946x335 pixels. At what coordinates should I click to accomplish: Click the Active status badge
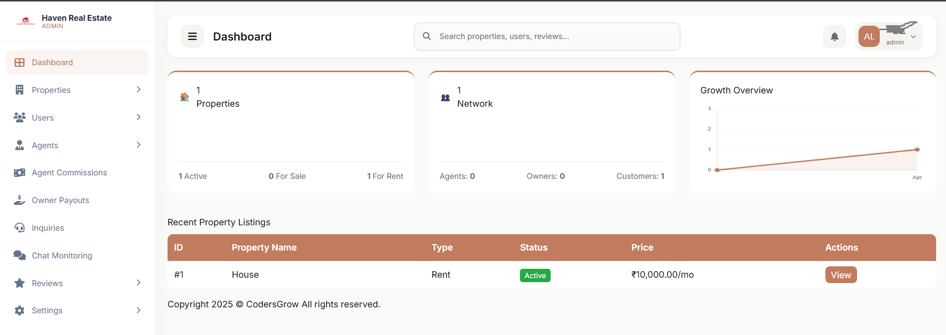point(535,275)
